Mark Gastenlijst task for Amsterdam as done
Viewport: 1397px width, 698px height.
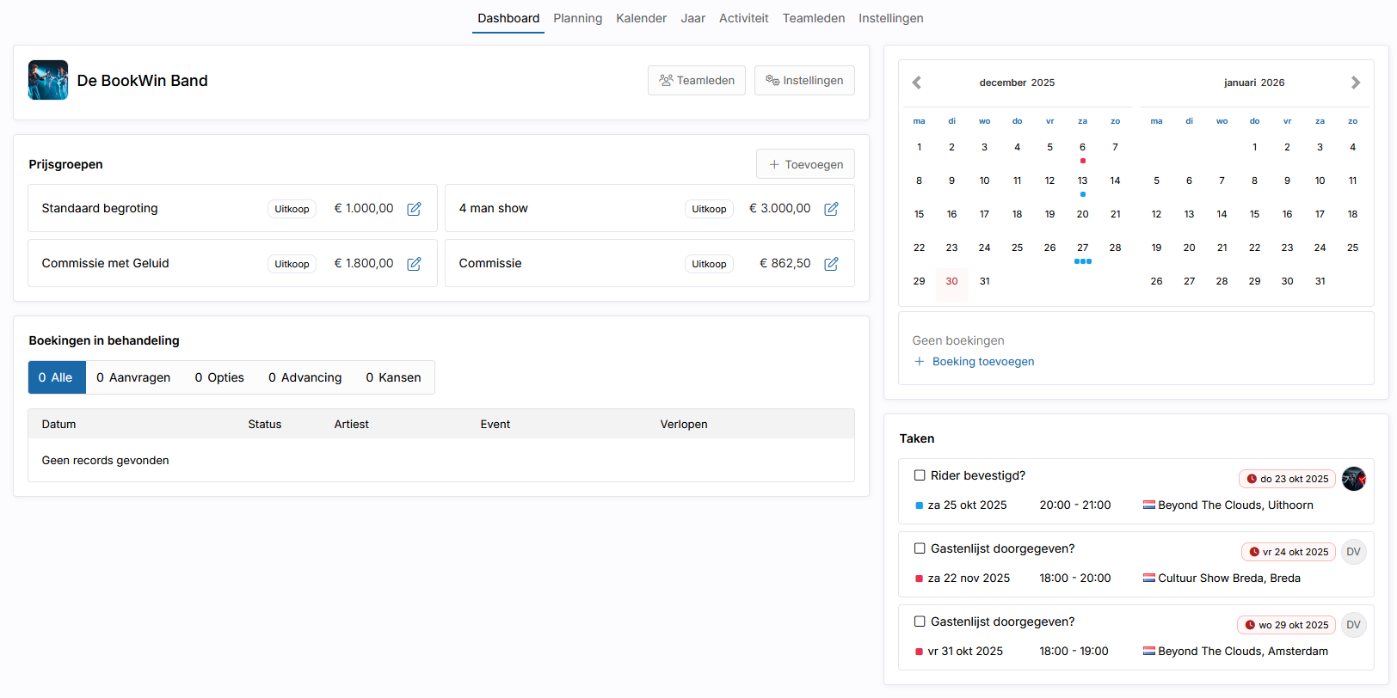[x=920, y=621]
